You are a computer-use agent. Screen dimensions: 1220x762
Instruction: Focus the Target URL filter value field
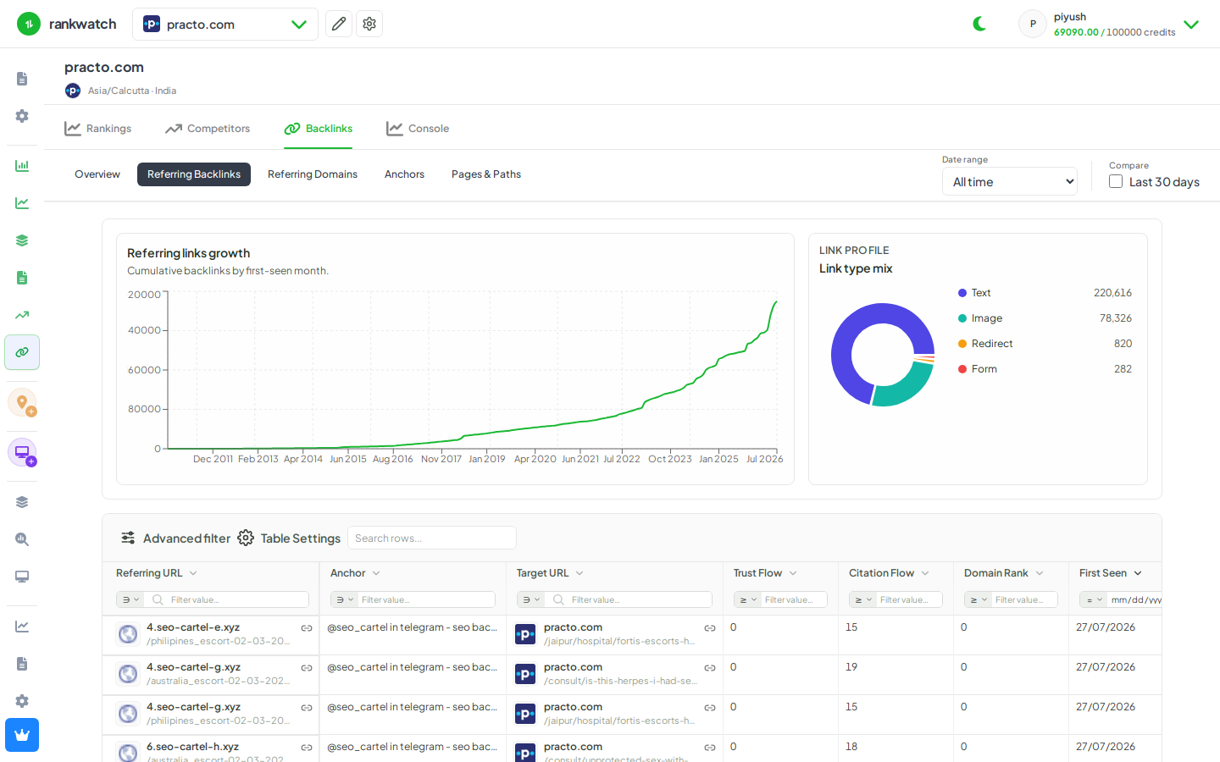tap(640, 599)
